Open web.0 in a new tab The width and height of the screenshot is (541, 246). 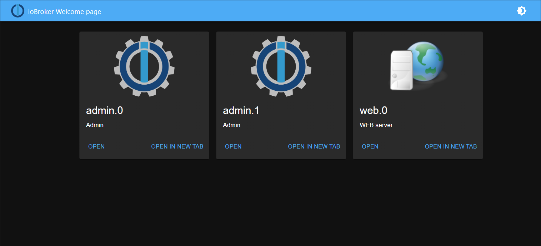point(451,146)
